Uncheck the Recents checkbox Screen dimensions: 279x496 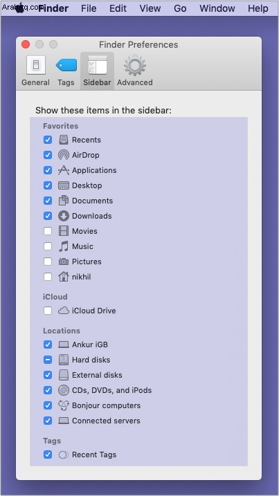48,140
